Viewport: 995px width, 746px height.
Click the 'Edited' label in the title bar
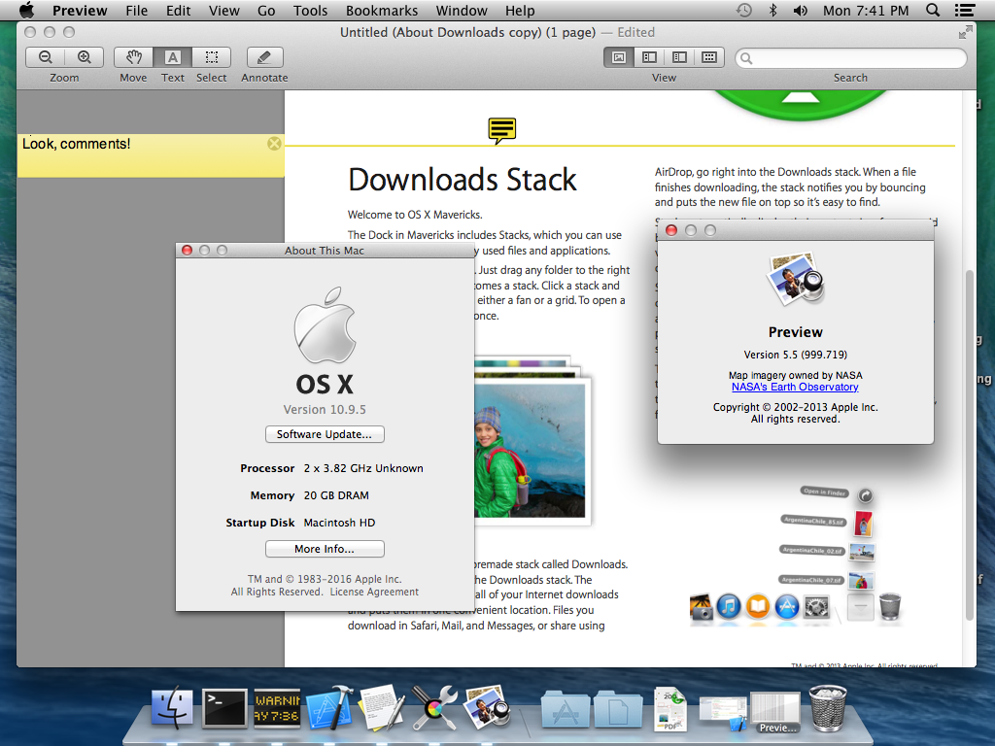[635, 32]
